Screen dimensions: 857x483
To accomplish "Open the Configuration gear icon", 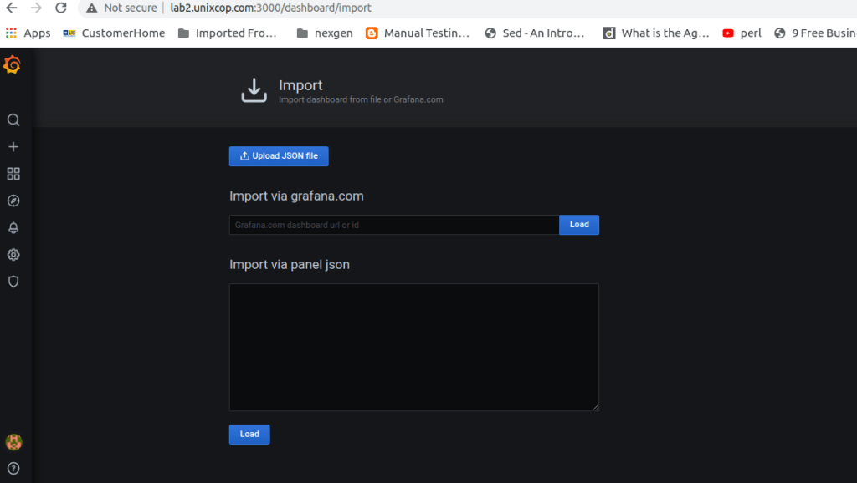I will [13, 255].
